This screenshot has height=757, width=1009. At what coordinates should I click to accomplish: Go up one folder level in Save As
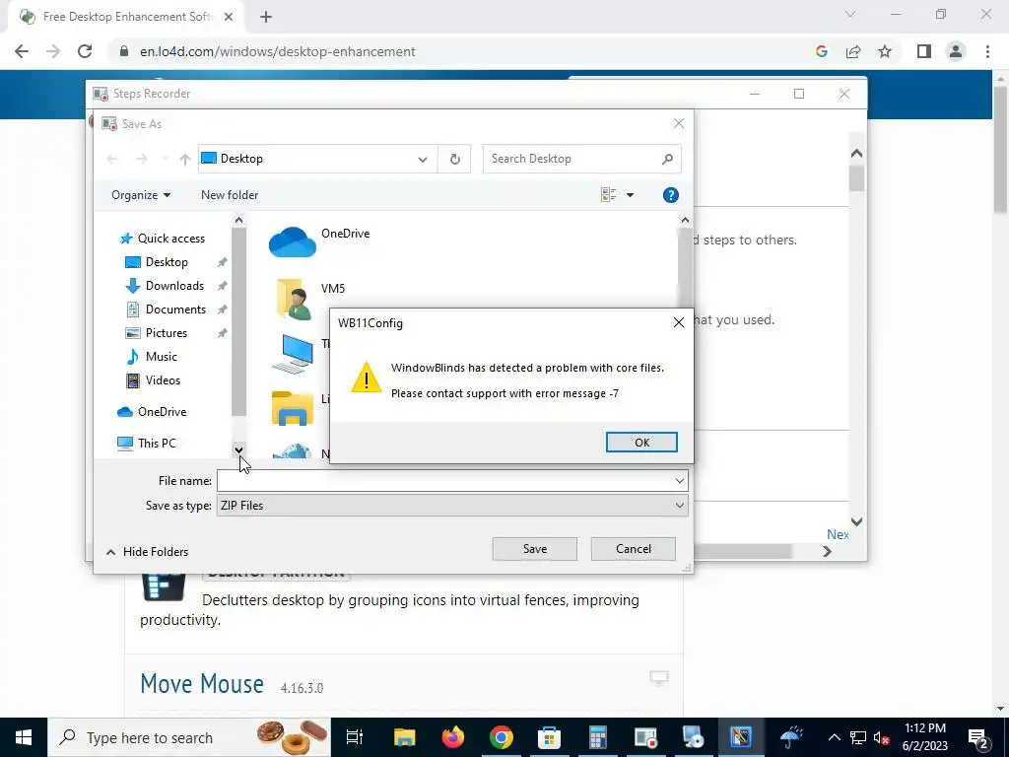pos(184,159)
